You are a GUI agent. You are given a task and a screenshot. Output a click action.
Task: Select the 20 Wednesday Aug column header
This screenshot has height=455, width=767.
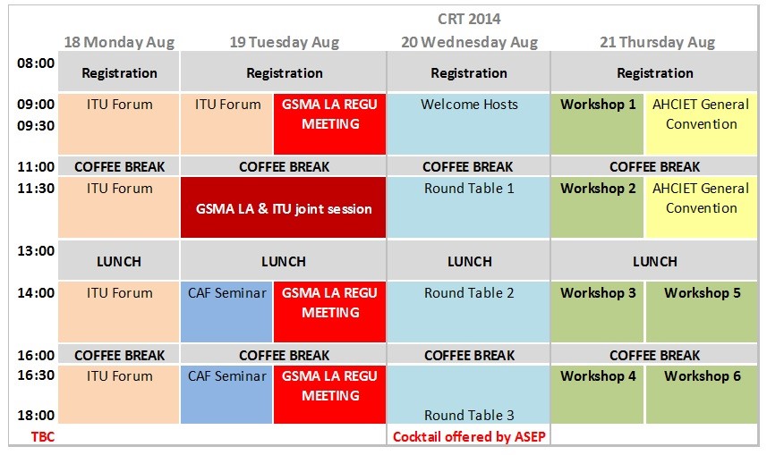tap(469, 42)
